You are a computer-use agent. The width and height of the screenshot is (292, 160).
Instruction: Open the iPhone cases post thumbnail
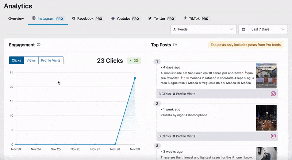point(266,153)
